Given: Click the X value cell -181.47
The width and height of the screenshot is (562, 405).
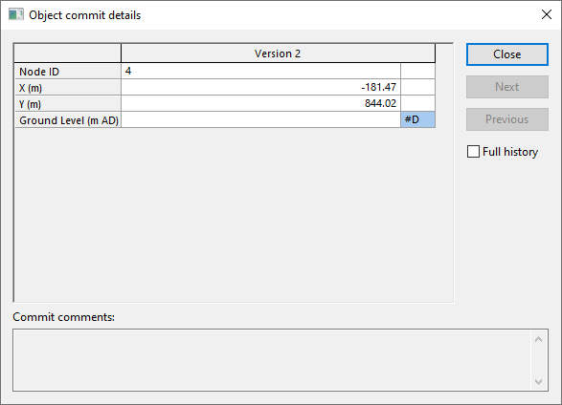Looking at the screenshot, I should tap(261, 87).
